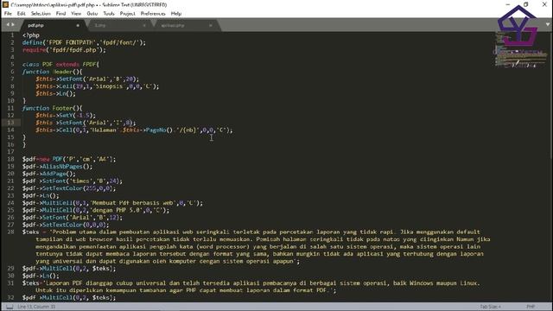Click the class PDF extends FPDF line

tap(60, 65)
